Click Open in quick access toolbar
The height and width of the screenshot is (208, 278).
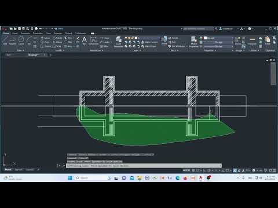[15, 29]
